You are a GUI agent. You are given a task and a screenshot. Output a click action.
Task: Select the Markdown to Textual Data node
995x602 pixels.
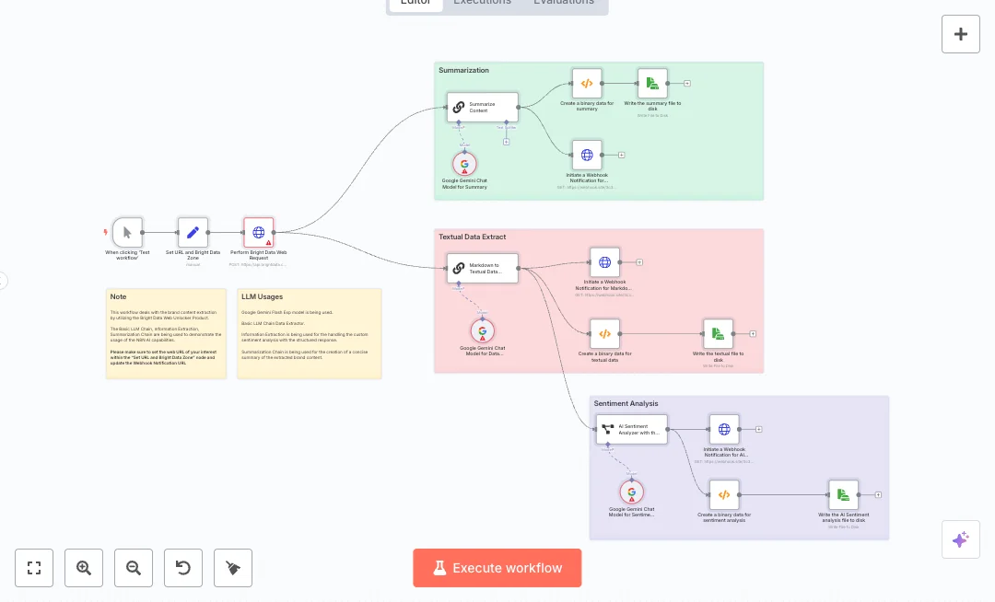(x=483, y=268)
